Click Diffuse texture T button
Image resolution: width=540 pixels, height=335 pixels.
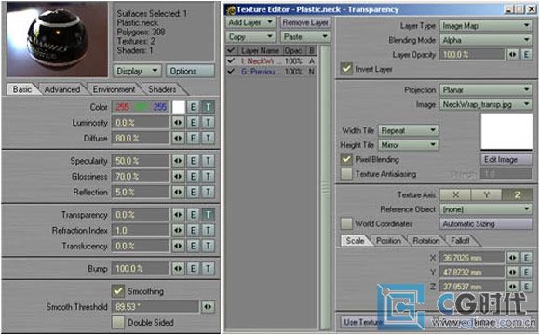208,138
